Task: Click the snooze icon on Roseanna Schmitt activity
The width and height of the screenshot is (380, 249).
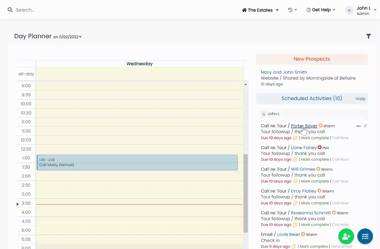Action: [295, 225]
